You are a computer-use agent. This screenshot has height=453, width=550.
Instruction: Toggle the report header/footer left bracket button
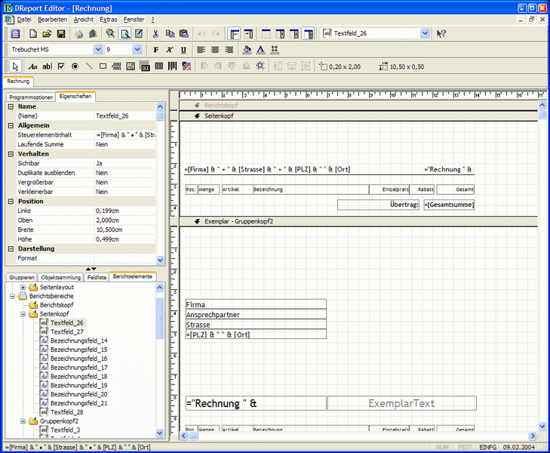click(235, 34)
